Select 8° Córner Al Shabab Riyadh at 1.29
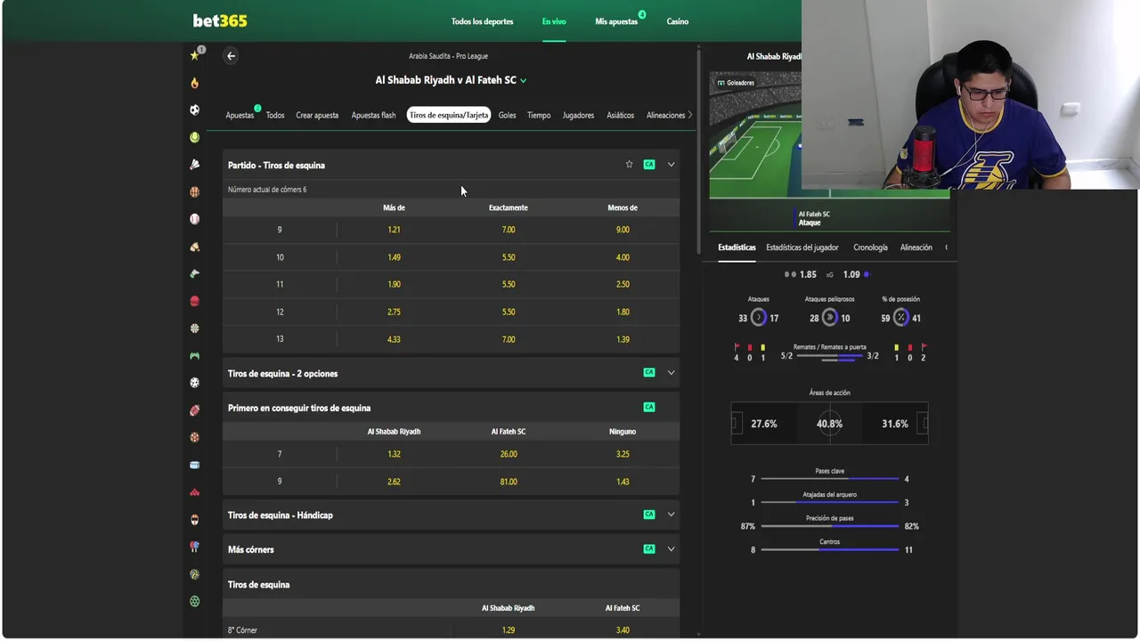The width and height of the screenshot is (1140, 641). [509, 630]
